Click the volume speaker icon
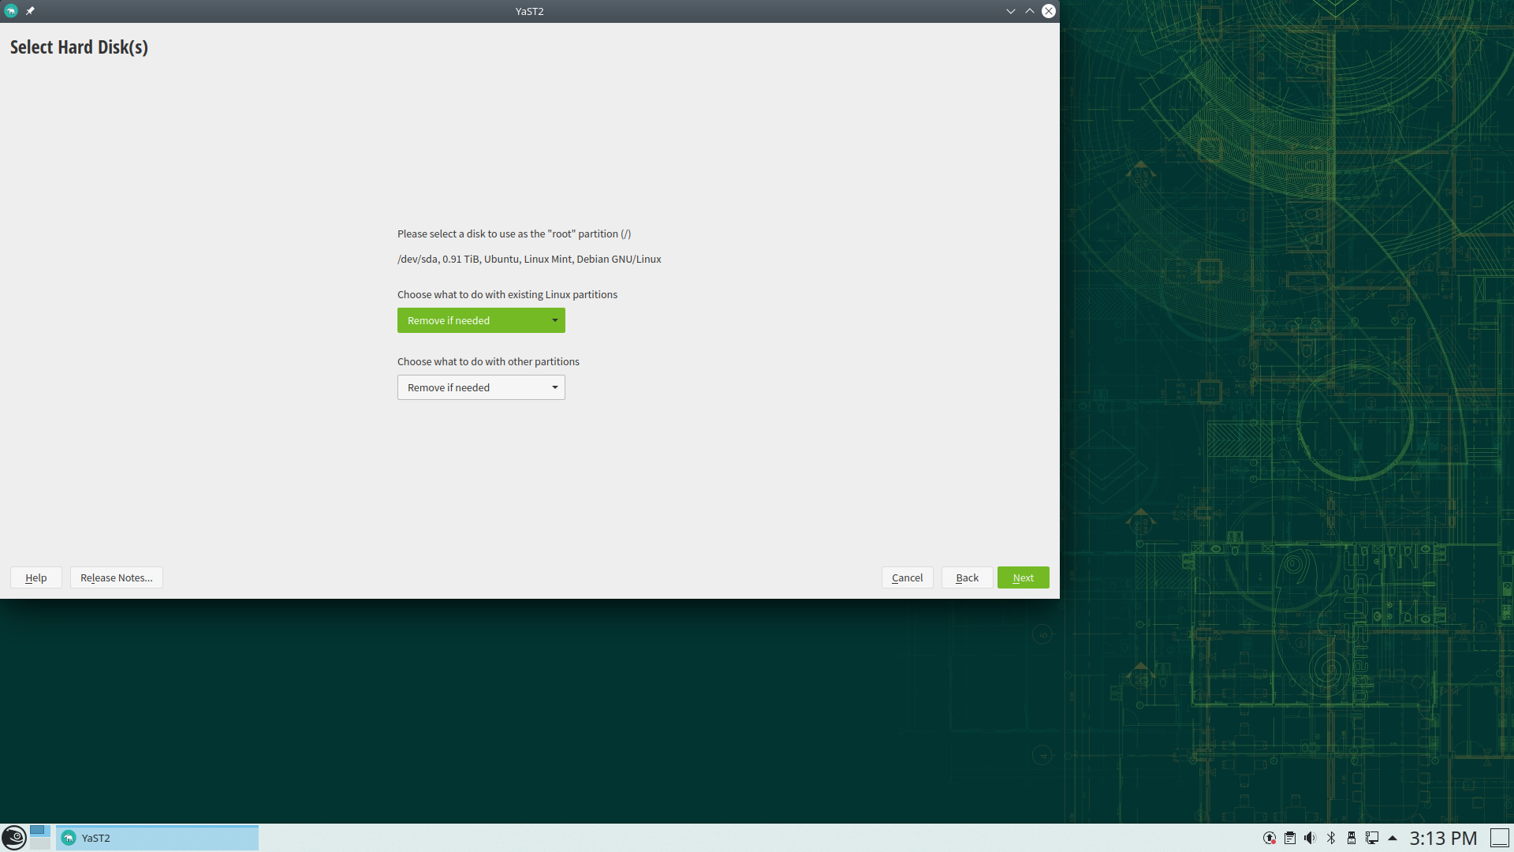 click(1310, 838)
